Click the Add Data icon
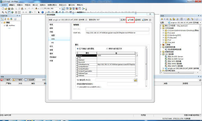This screenshot has height=121, width=202. point(36,9)
